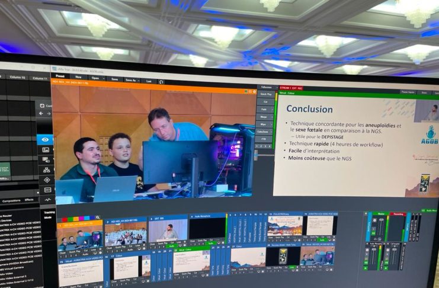Image resolution: width=439 pixels, height=288 pixels.
Task: Click the eye icon in the side toolbar
Action: [x=46, y=139]
